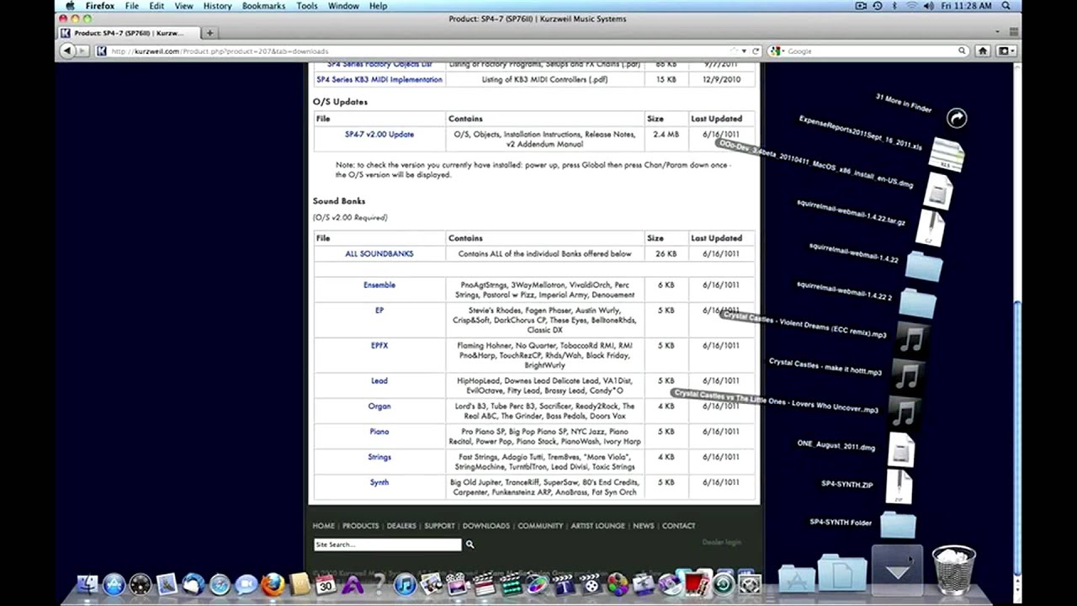Open Dashboard from the Dock
This screenshot has height=606, width=1077.
[x=140, y=584]
